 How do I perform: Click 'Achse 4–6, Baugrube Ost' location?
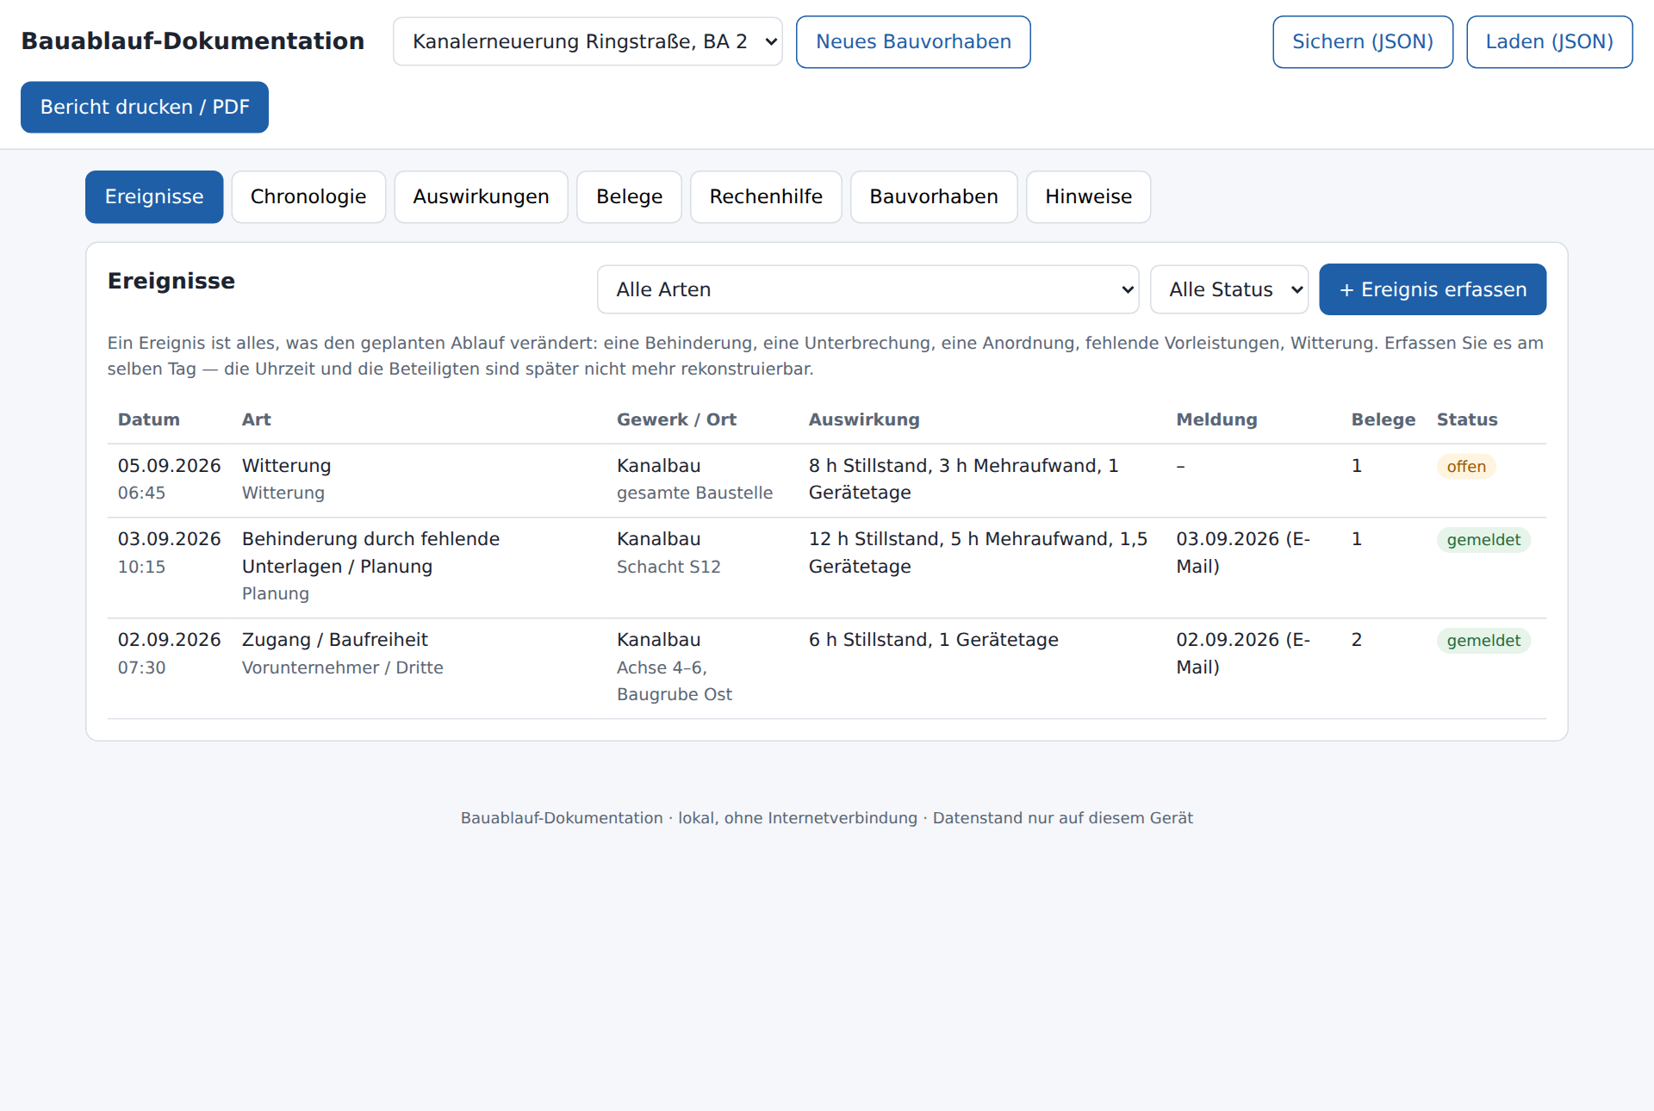pyautogui.click(x=675, y=680)
